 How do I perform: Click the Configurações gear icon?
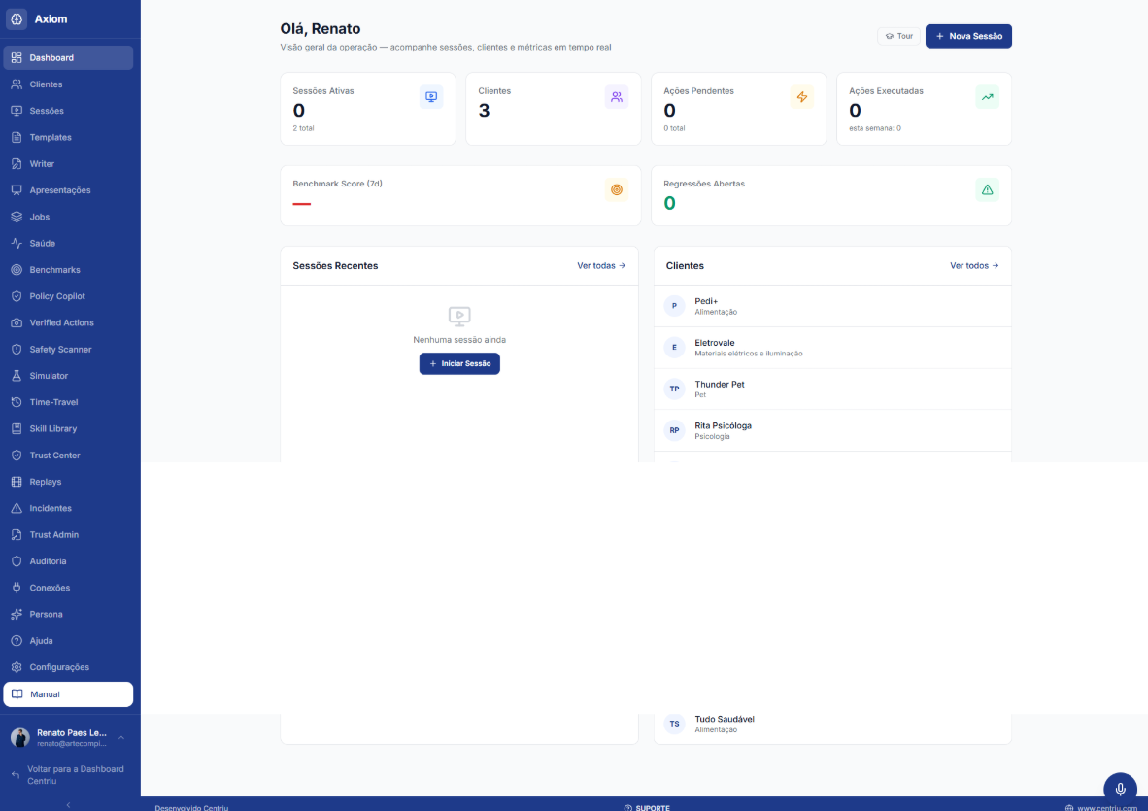click(17, 667)
